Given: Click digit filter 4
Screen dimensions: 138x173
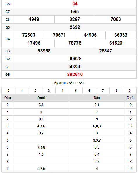Looking at the screenshot, I should pyautogui.click(x=62, y=91).
